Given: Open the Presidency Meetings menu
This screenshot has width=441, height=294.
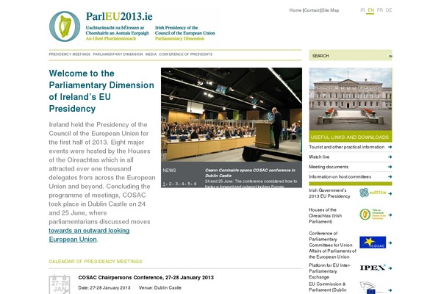Looking at the screenshot, I should tap(70, 54).
